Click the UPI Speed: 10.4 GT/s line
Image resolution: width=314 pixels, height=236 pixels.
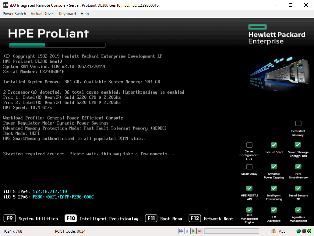(x=27, y=107)
